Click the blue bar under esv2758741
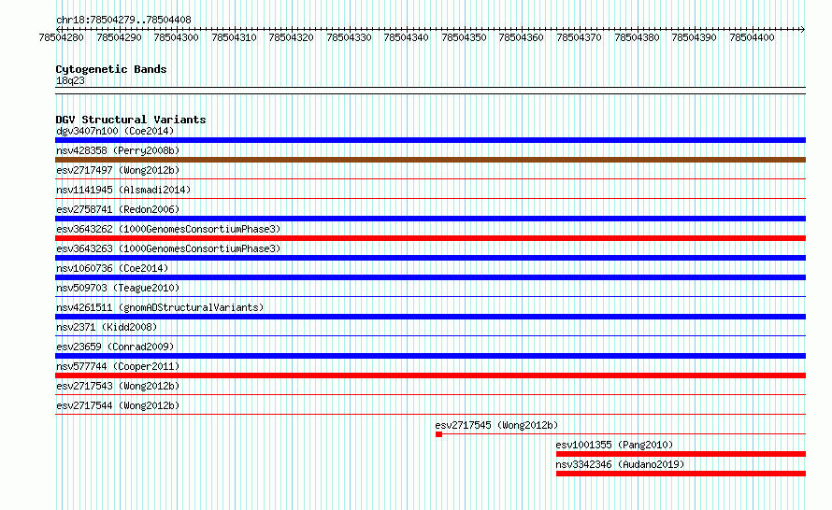 (x=430, y=219)
